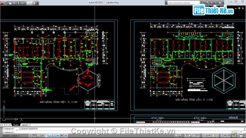Expand the Quick Access toolbar customize arrow

(x=38, y=3)
